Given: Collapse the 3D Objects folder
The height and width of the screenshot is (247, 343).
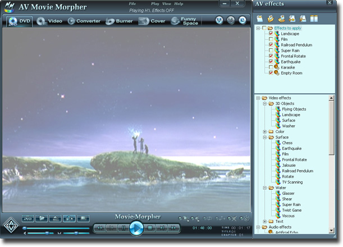Looking at the screenshot, I should [x=264, y=103].
